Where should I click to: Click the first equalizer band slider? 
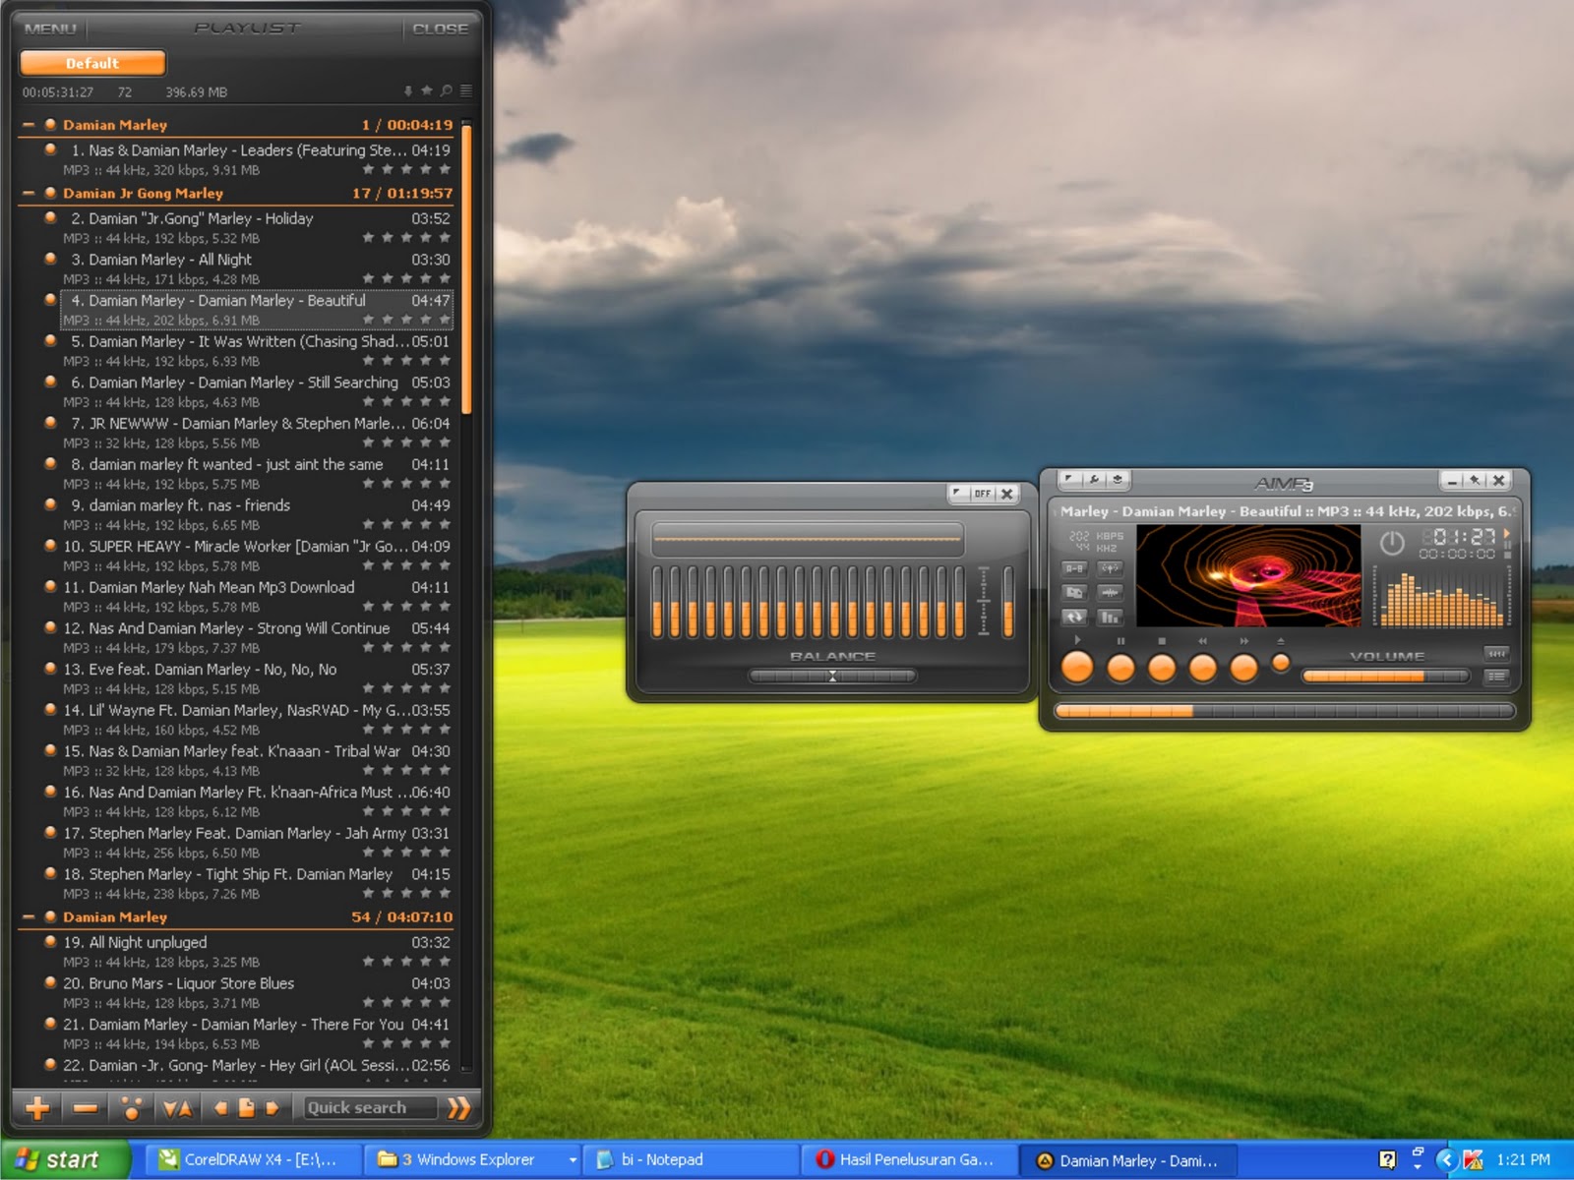point(657,603)
